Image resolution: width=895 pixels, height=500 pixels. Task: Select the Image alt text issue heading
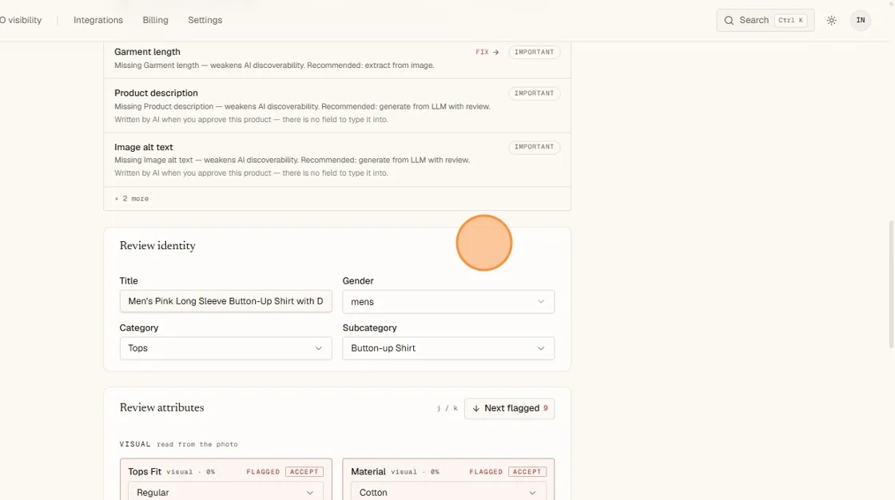(x=143, y=147)
